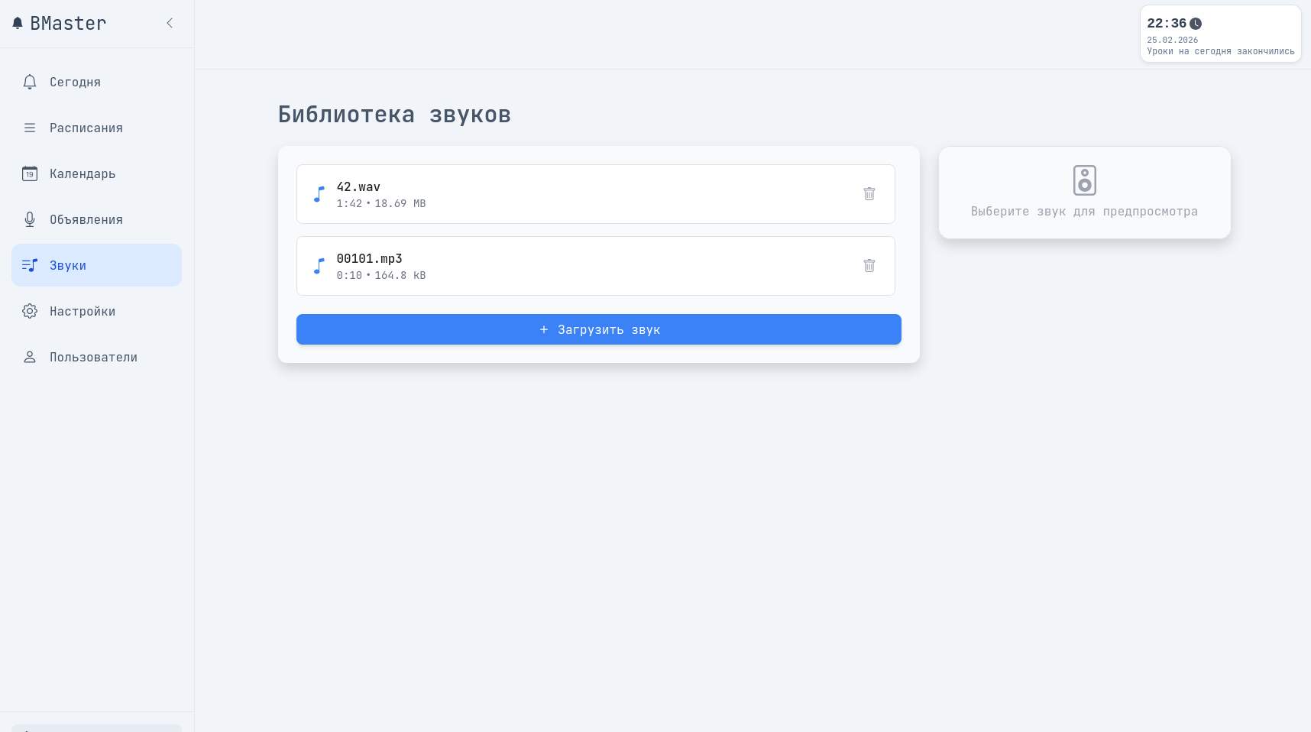
Task: Click the speaker icon in preview panel
Action: [x=1084, y=180]
